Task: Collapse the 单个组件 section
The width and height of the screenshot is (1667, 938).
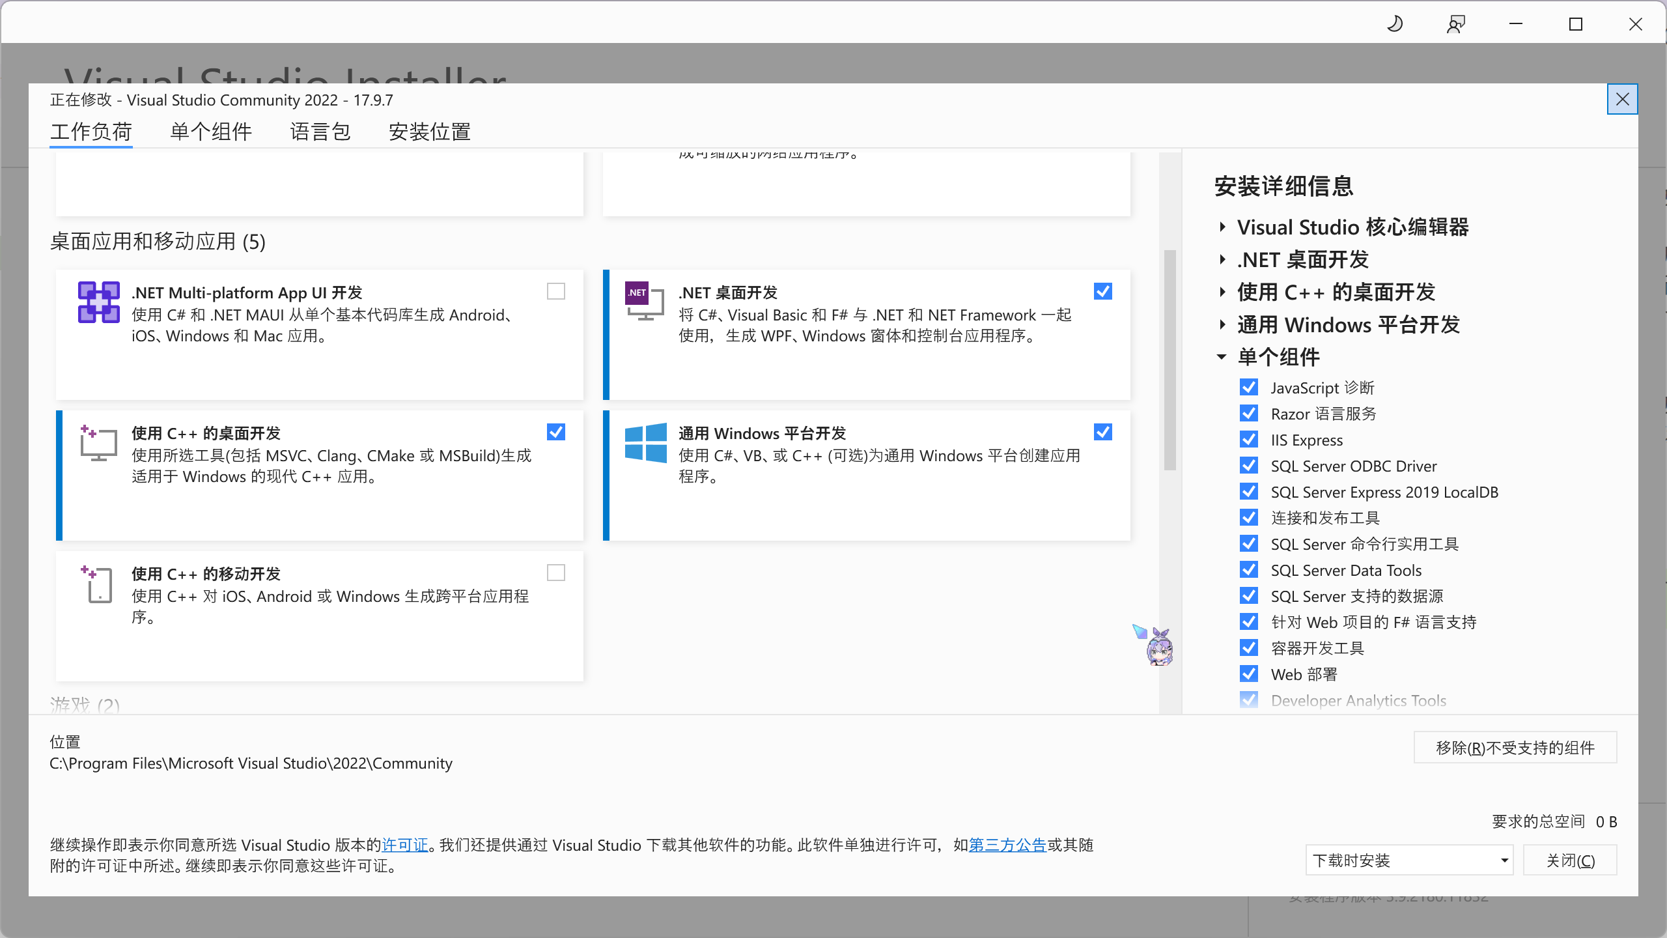Action: coord(1222,357)
